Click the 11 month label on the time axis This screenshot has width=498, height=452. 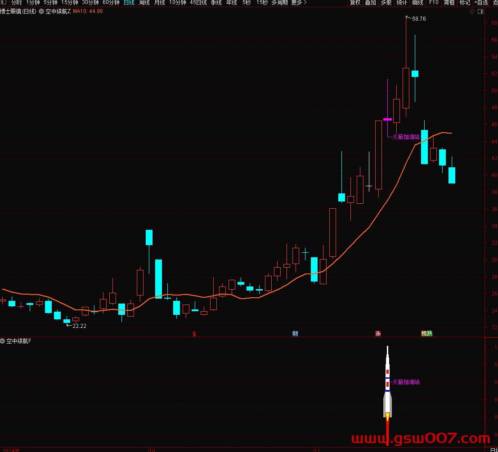coord(317,450)
